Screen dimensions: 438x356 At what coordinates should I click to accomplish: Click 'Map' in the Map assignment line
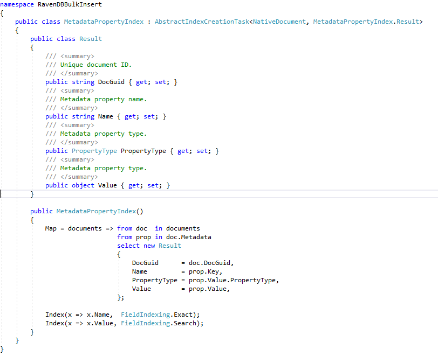click(x=51, y=228)
